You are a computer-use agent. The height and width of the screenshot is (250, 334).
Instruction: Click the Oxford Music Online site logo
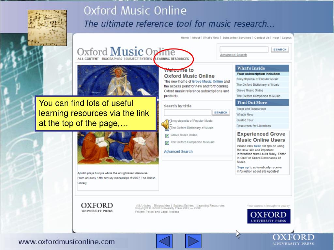click(126, 52)
